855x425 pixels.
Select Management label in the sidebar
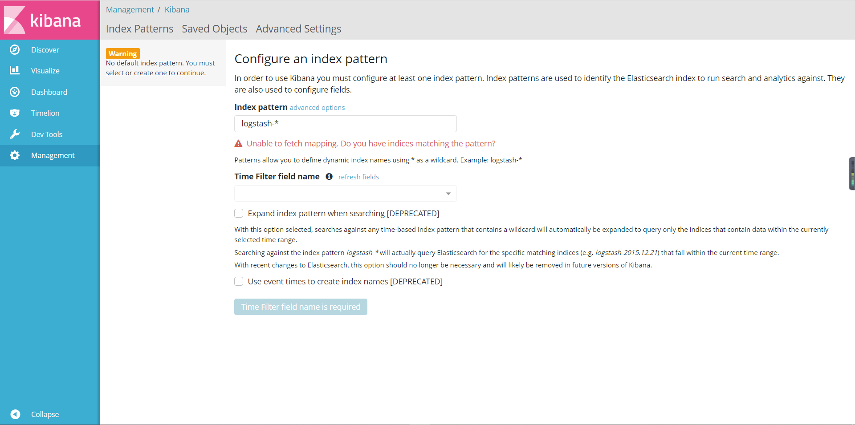[53, 155]
